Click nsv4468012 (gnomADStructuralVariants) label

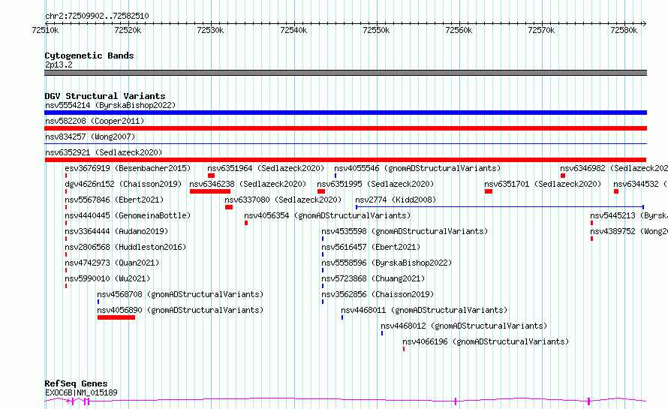point(464,326)
